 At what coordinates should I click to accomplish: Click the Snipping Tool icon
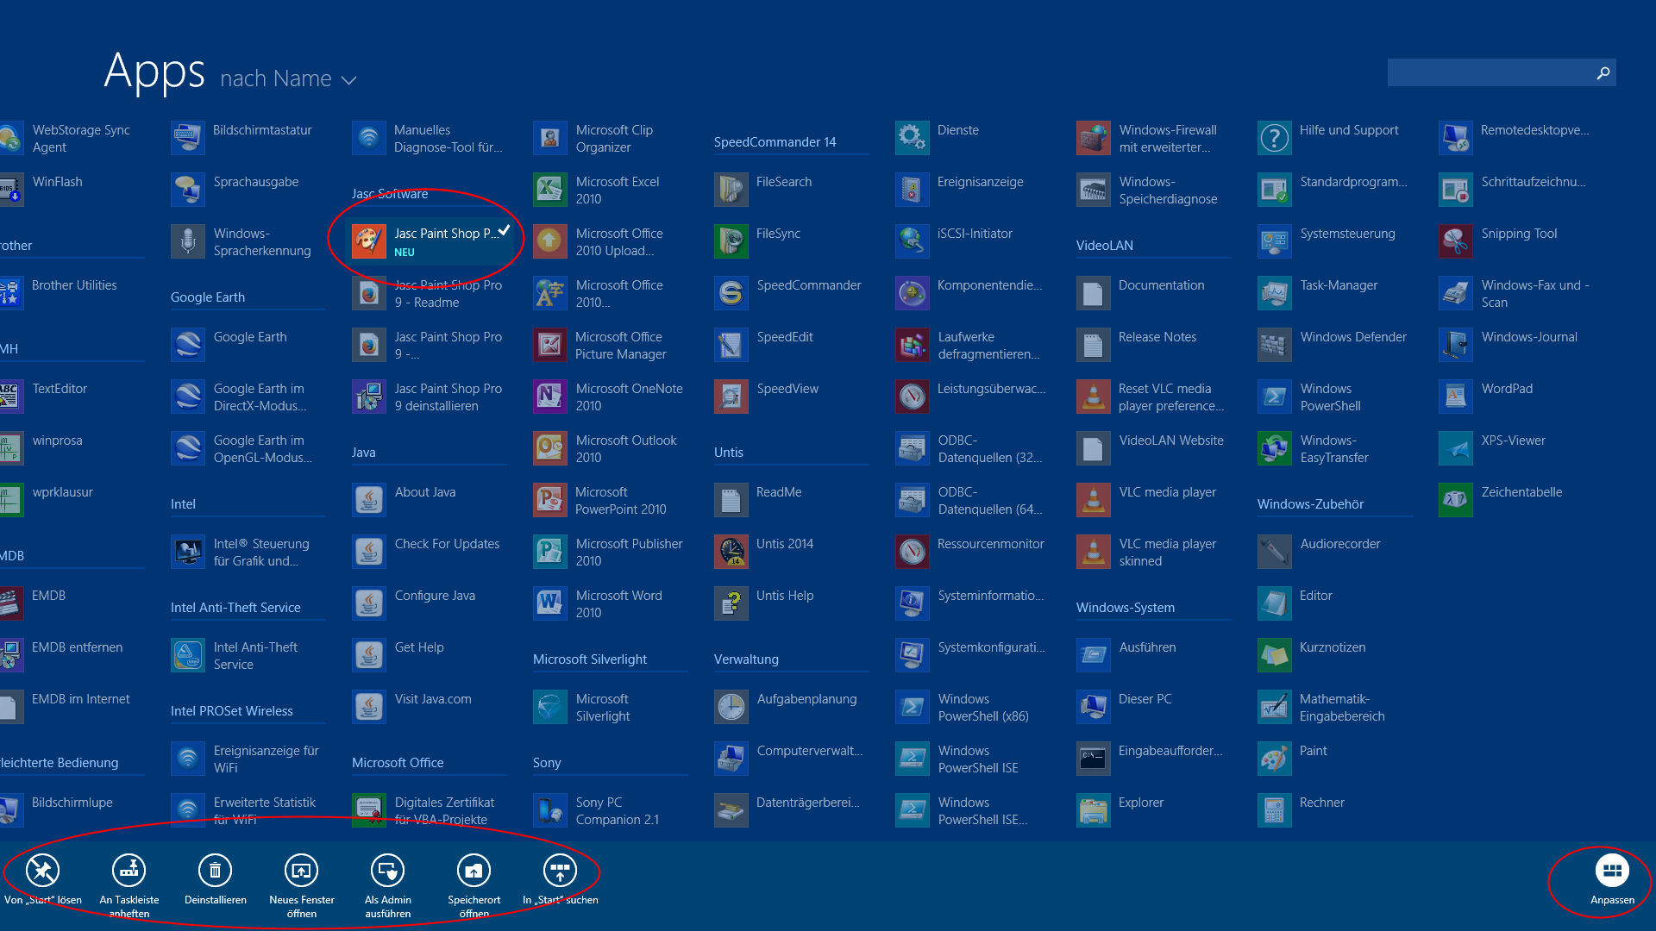click(x=1455, y=241)
